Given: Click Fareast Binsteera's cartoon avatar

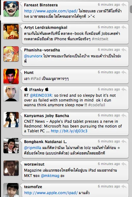Looking at the screenshot, I should (11, 9).
